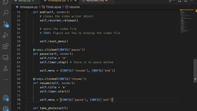Image resolution: width=197 pixels, height=111 pixels.
Task: Open the Extensions view
Action: coord(6,46)
